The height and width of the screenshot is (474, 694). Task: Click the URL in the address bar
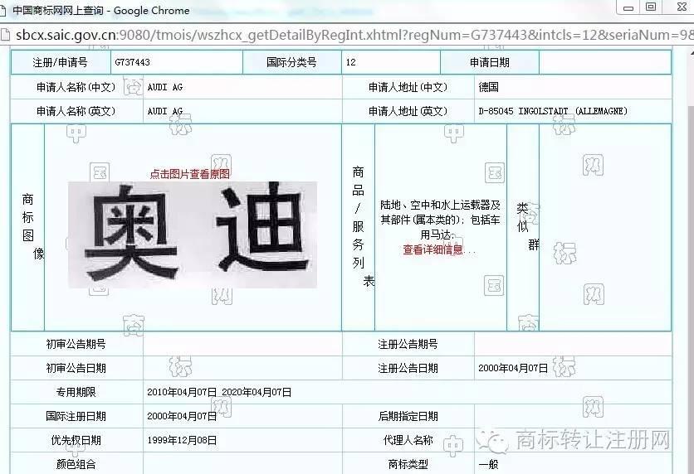point(349,36)
